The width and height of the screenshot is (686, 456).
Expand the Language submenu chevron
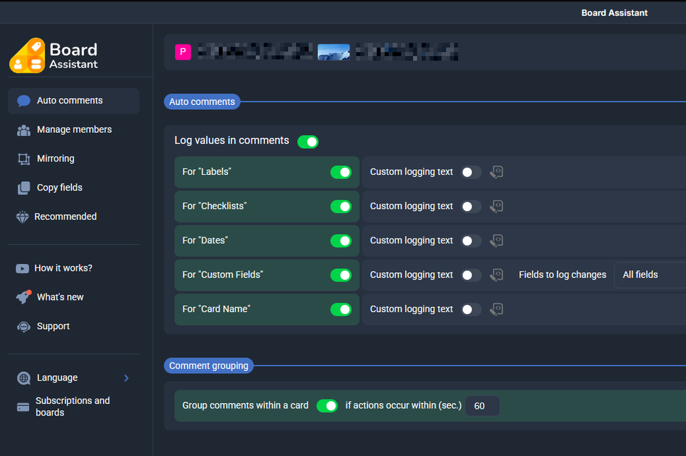pos(126,378)
